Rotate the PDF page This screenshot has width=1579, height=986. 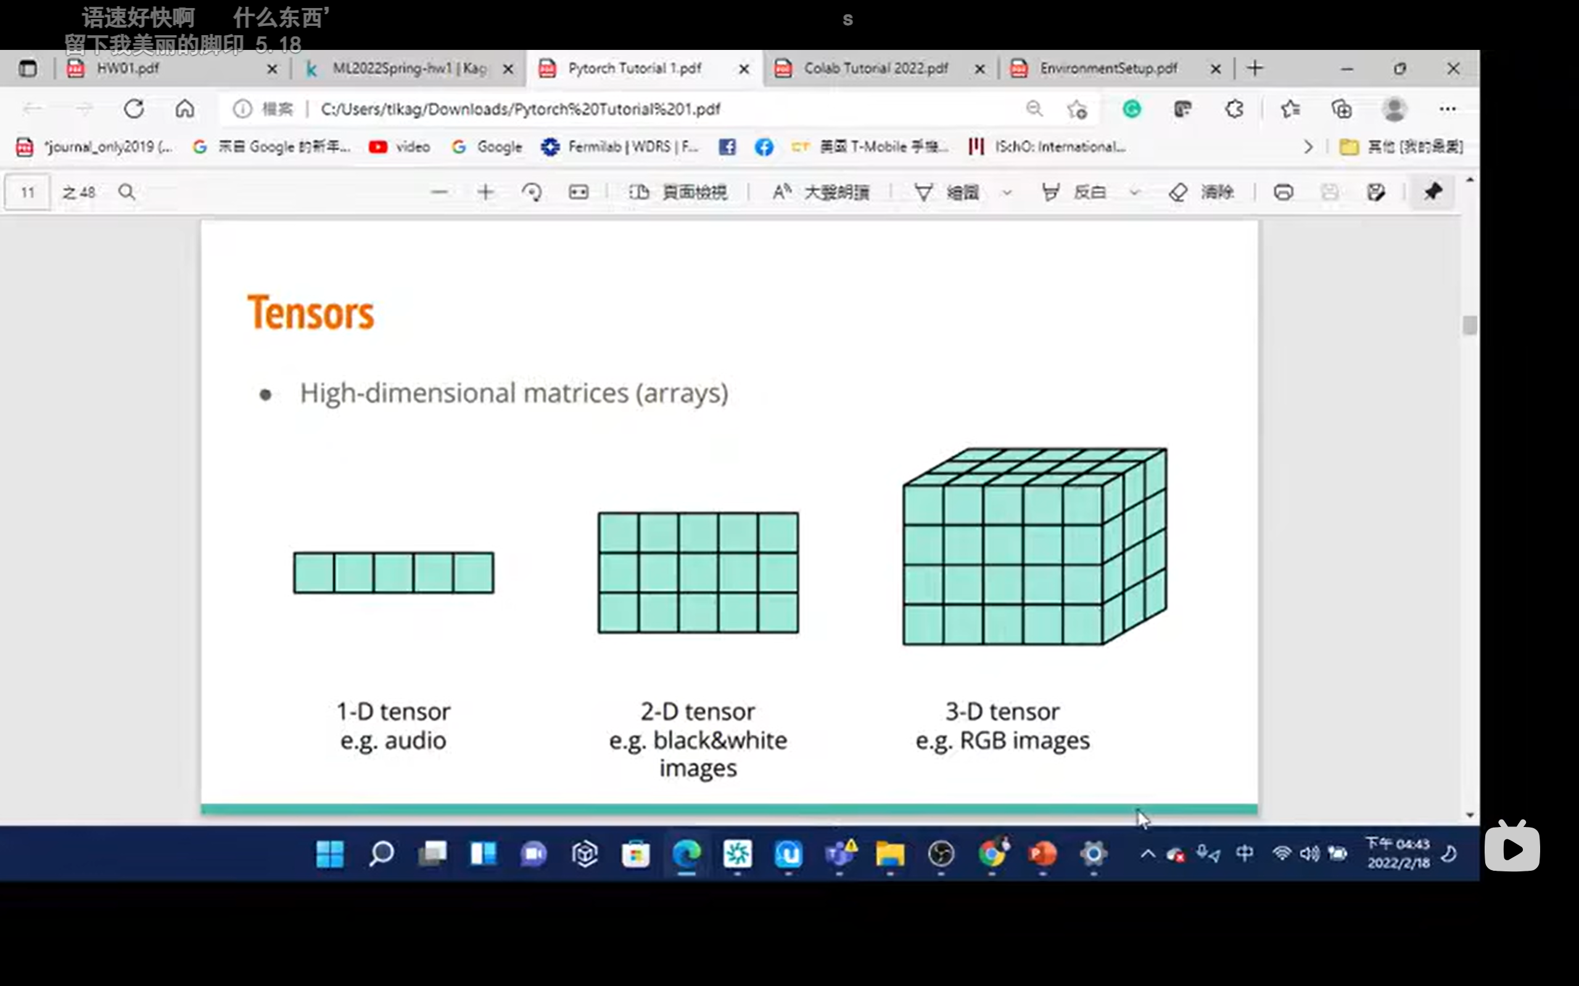coord(532,192)
